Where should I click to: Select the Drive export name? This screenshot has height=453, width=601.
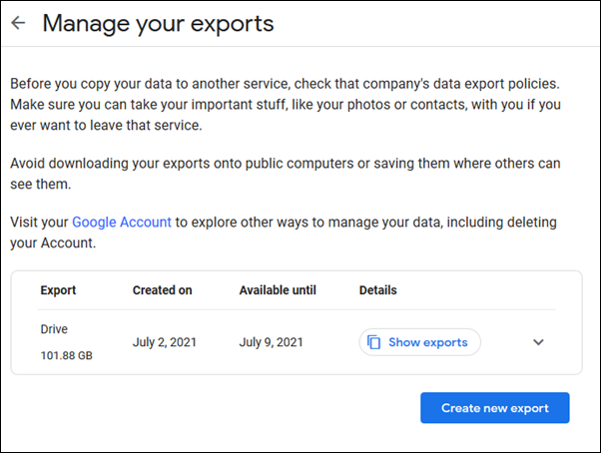[54, 329]
